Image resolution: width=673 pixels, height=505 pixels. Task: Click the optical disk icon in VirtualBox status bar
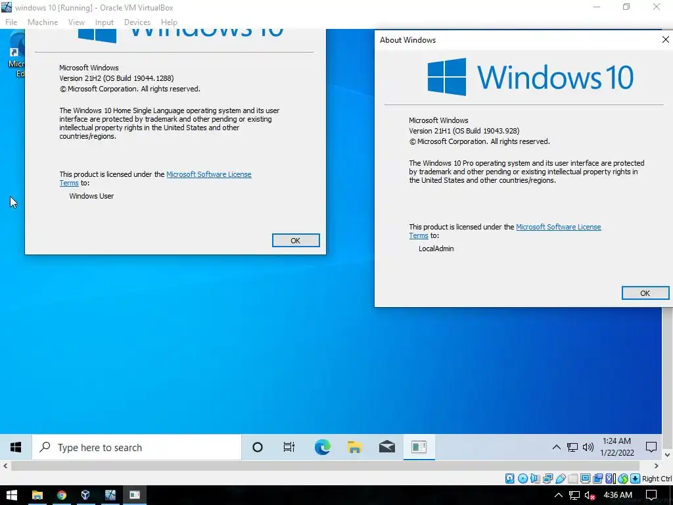[522, 478]
